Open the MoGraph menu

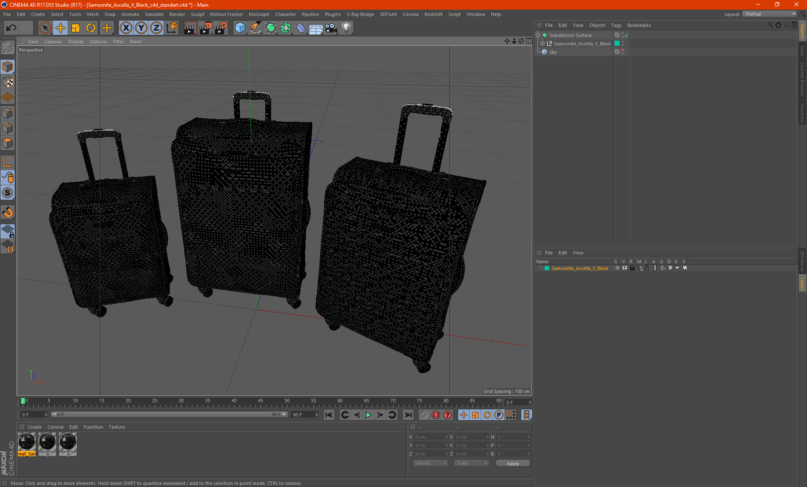259,14
